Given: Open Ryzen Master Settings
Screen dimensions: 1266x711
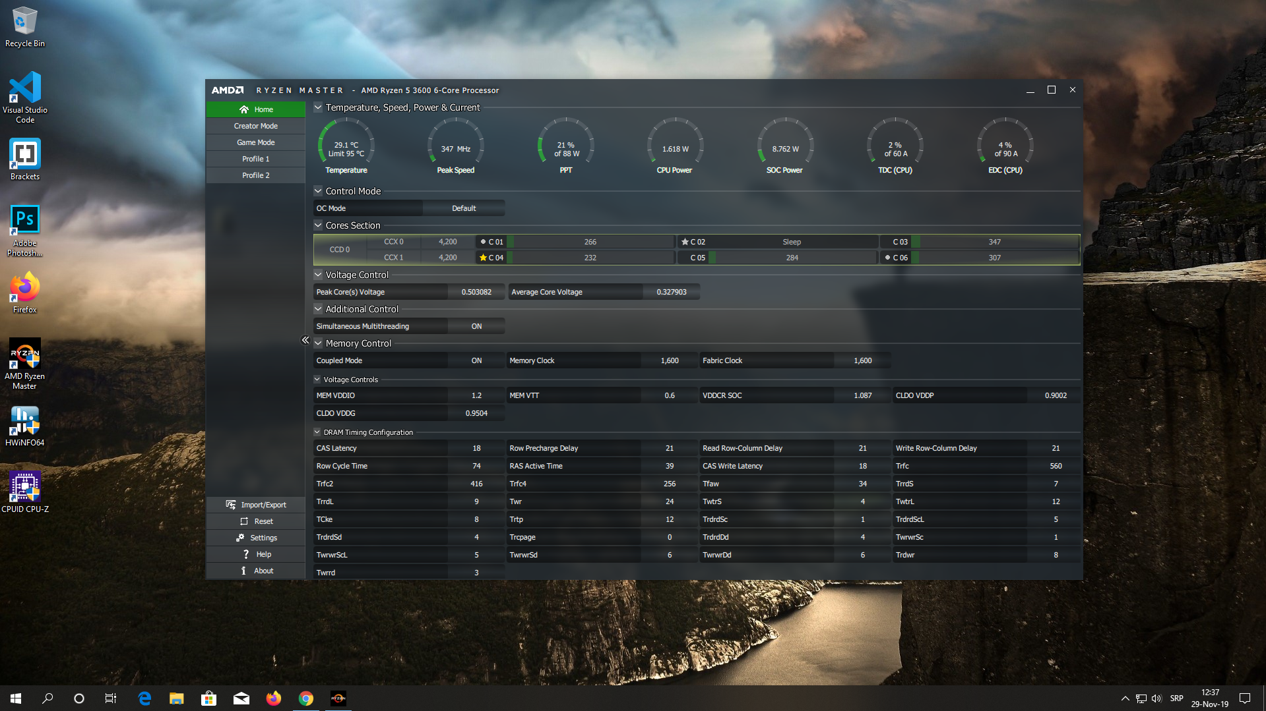Looking at the screenshot, I should click(x=256, y=538).
